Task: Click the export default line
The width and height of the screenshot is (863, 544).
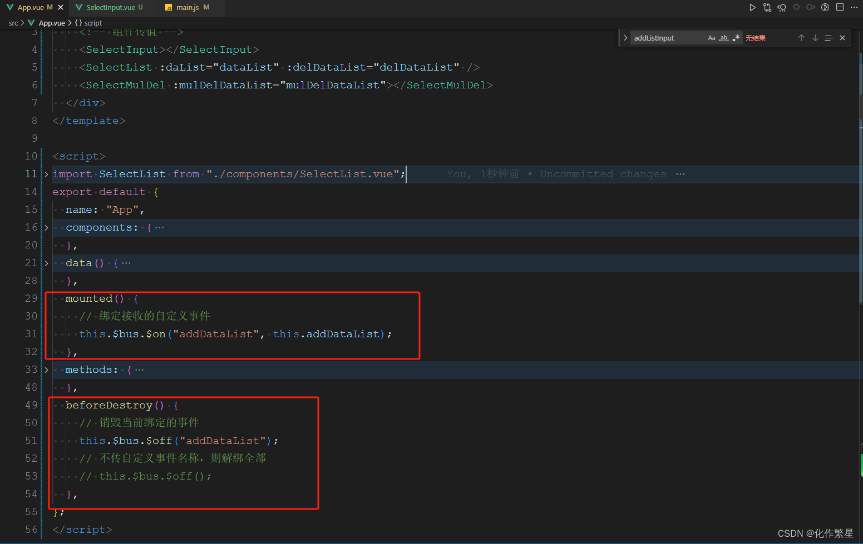Action: click(x=106, y=192)
